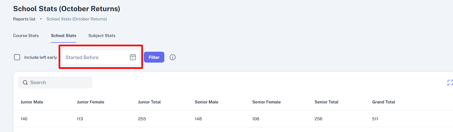
Task: Select the School Stats tab
Action: pyautogui.click(x=64, y=36)
